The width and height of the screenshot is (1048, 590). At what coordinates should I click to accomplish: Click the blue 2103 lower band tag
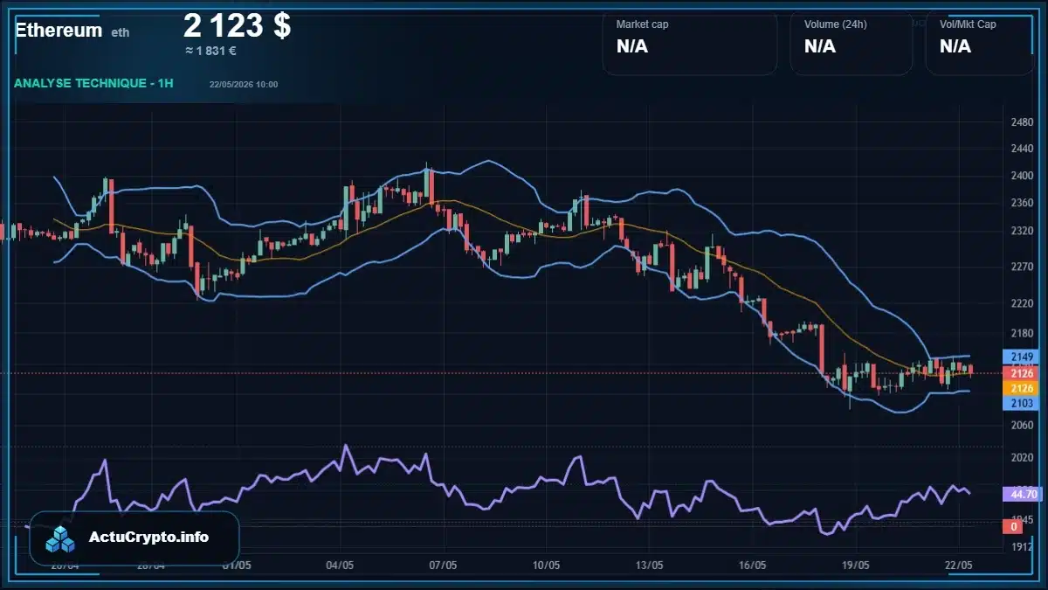pyautogui.click(x=1022, y=403)
